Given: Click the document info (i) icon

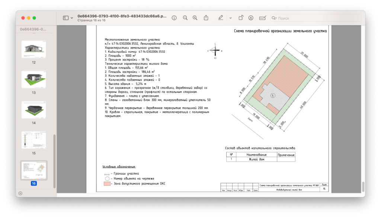Looking at the screenshot, I should 174,17.
